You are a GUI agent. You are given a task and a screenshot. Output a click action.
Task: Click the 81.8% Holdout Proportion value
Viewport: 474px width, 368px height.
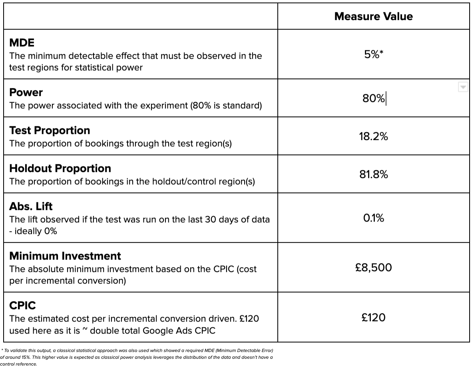(373, 174)
